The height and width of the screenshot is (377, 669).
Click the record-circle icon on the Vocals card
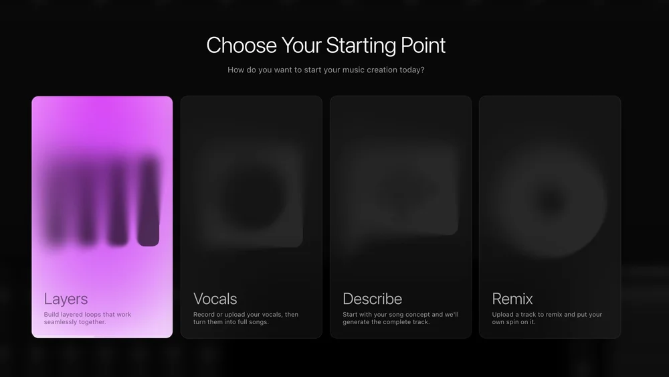[x=252, y=196]
